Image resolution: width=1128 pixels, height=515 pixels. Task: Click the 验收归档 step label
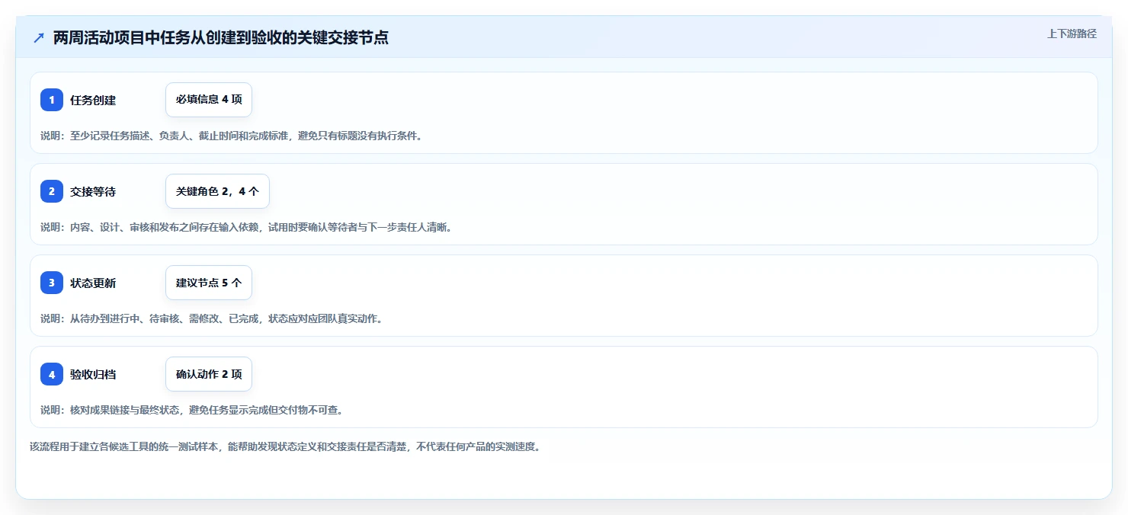click(x=93, y=374)
